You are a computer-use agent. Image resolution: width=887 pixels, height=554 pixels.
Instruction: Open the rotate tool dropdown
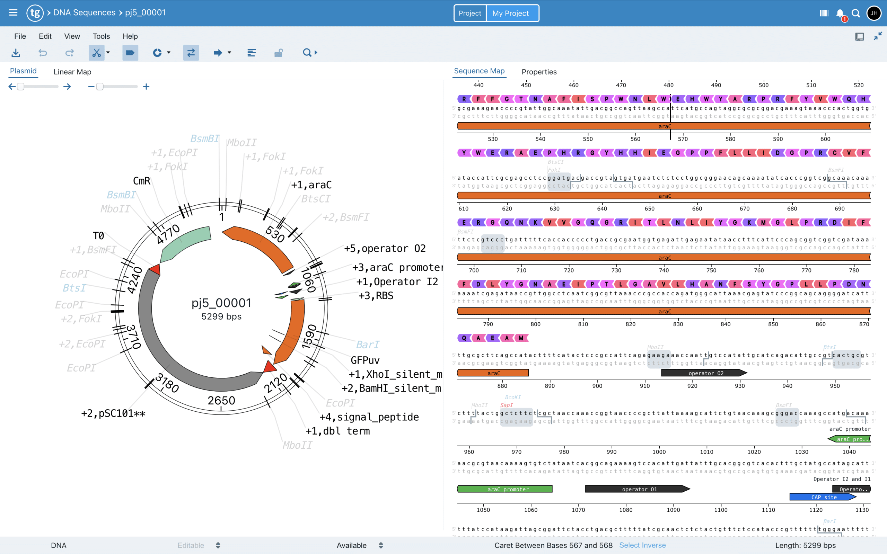(x=169, y=53)
